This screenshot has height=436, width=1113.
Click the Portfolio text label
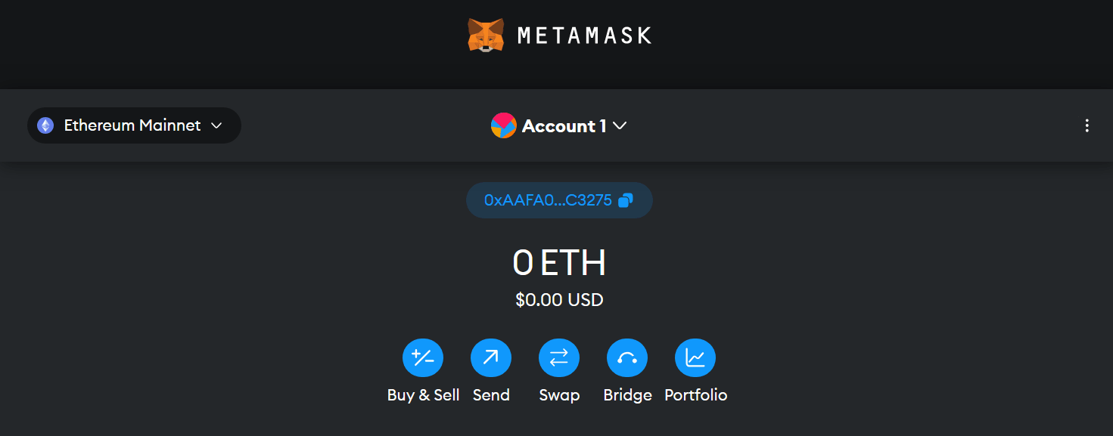tap(695, 395)
